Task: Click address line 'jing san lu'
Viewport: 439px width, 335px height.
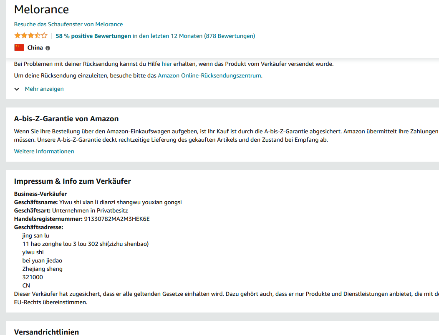Action: point(36,236)
